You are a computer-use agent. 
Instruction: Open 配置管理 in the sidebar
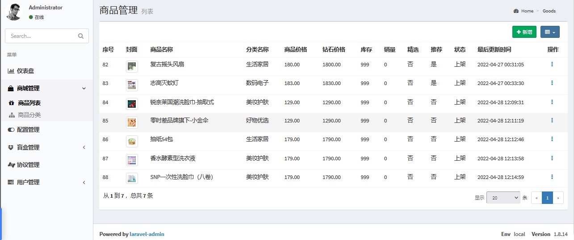click(28, 130)
